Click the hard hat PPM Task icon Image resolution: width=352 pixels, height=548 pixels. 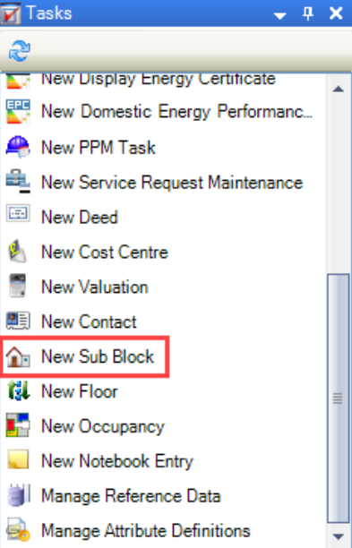pyautogui.click(x=18, y=147)
